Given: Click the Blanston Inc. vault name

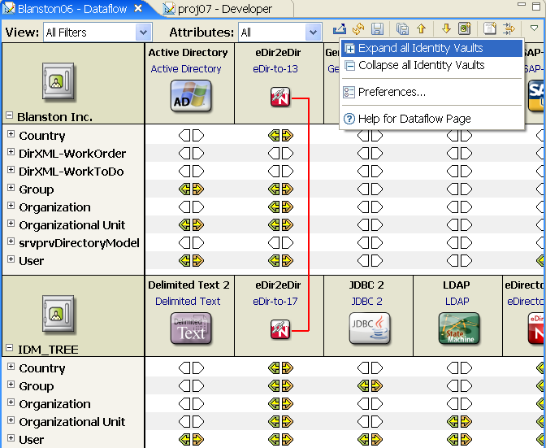Looking at the screenshot, I should point(55,117).
